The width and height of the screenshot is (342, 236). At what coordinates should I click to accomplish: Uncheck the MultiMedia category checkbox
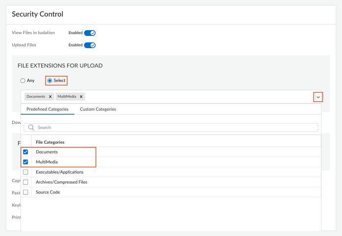pos(26,162)
